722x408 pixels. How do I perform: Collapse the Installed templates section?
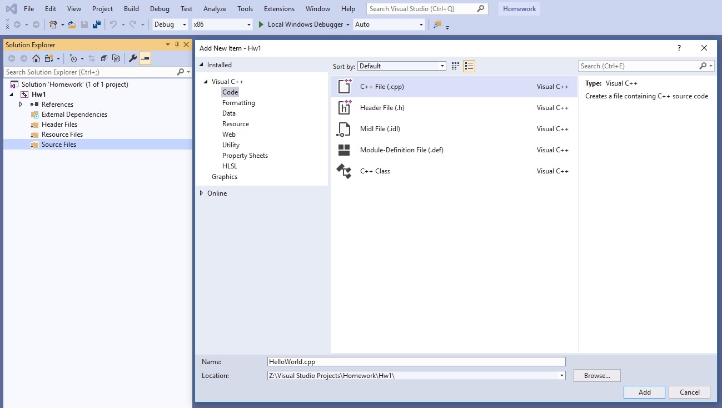tap(202, 65)
